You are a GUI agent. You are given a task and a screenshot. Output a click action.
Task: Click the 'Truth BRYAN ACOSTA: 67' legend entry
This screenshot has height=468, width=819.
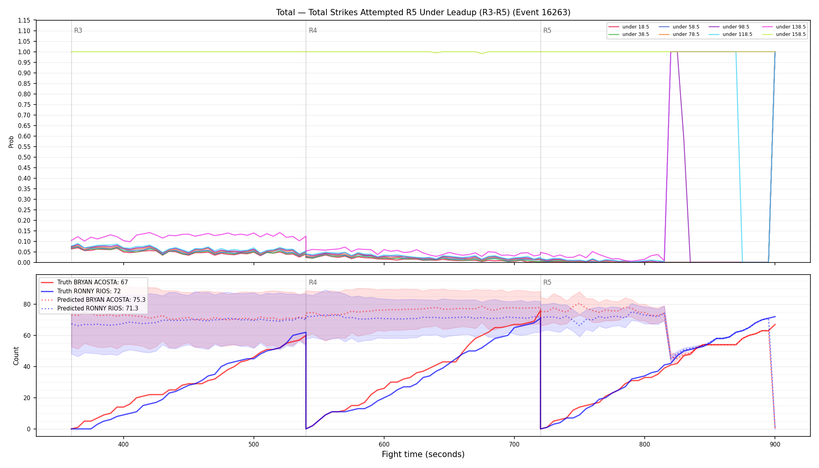click(84, 282)
